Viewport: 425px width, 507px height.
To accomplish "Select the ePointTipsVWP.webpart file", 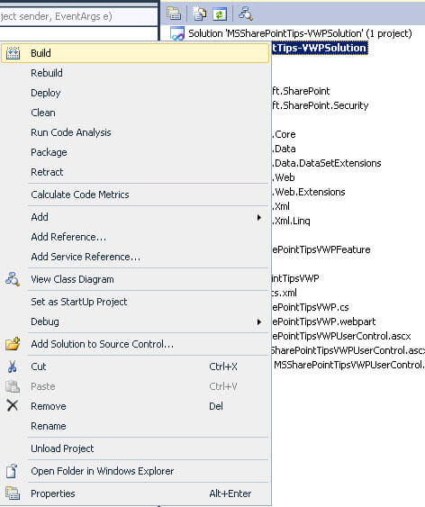I will (x=323, y=321).
